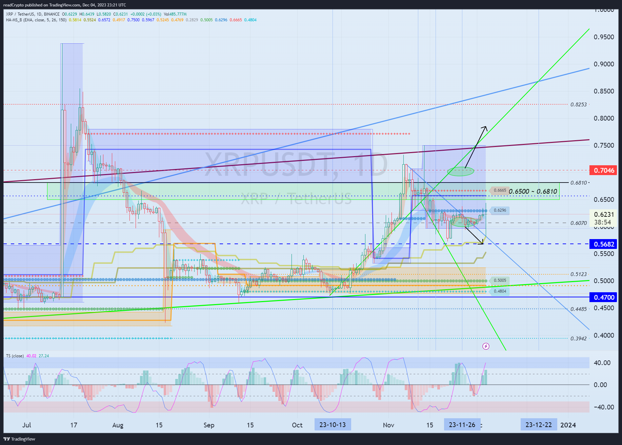Click the 0.6500 ~ 0.6810 range text
The height and width of the screenshot is (445, 622).
(533, 191)
